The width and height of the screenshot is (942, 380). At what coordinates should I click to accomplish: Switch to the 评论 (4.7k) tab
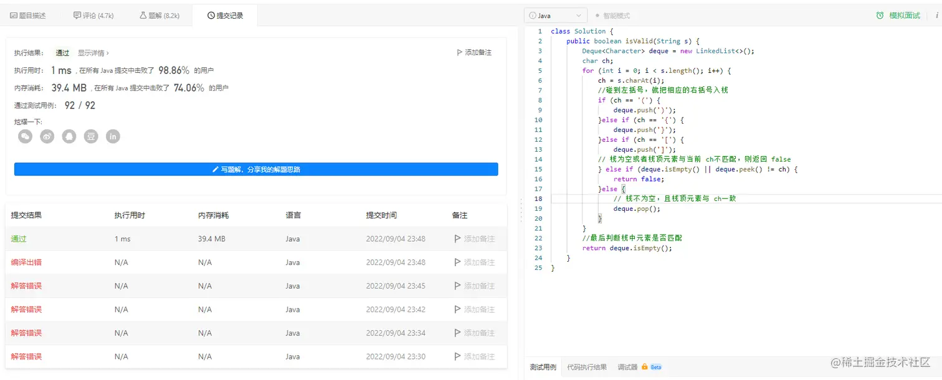pyautogui.click(x=93, y=16)
